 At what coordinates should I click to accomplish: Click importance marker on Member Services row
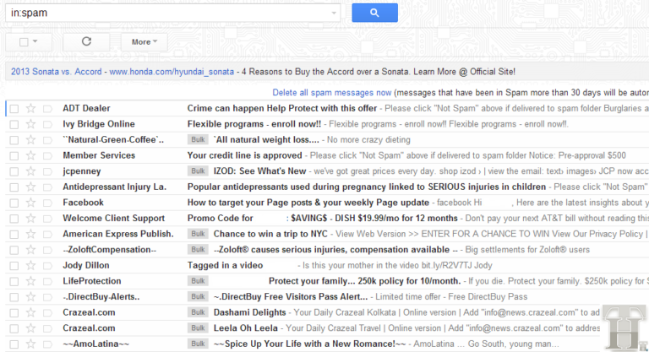click(47, 156)
